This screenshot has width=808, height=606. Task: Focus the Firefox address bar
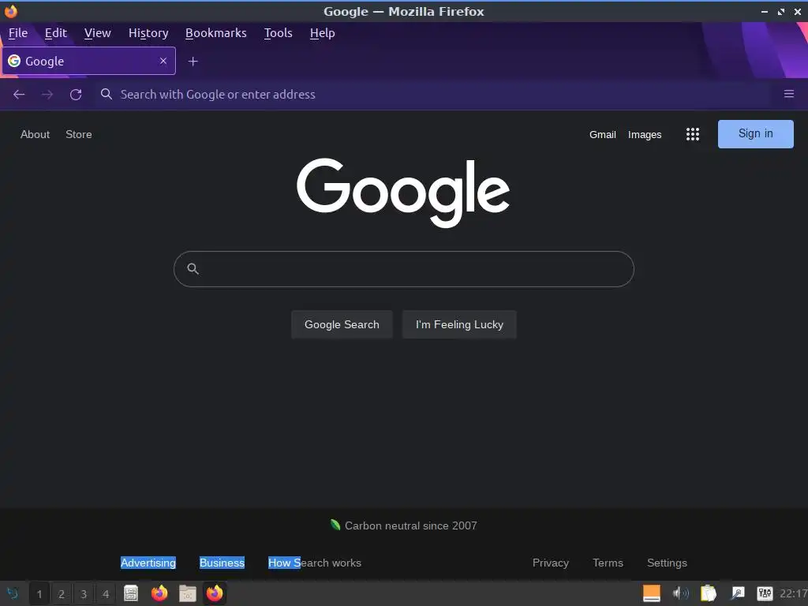[x=433, y=95]
